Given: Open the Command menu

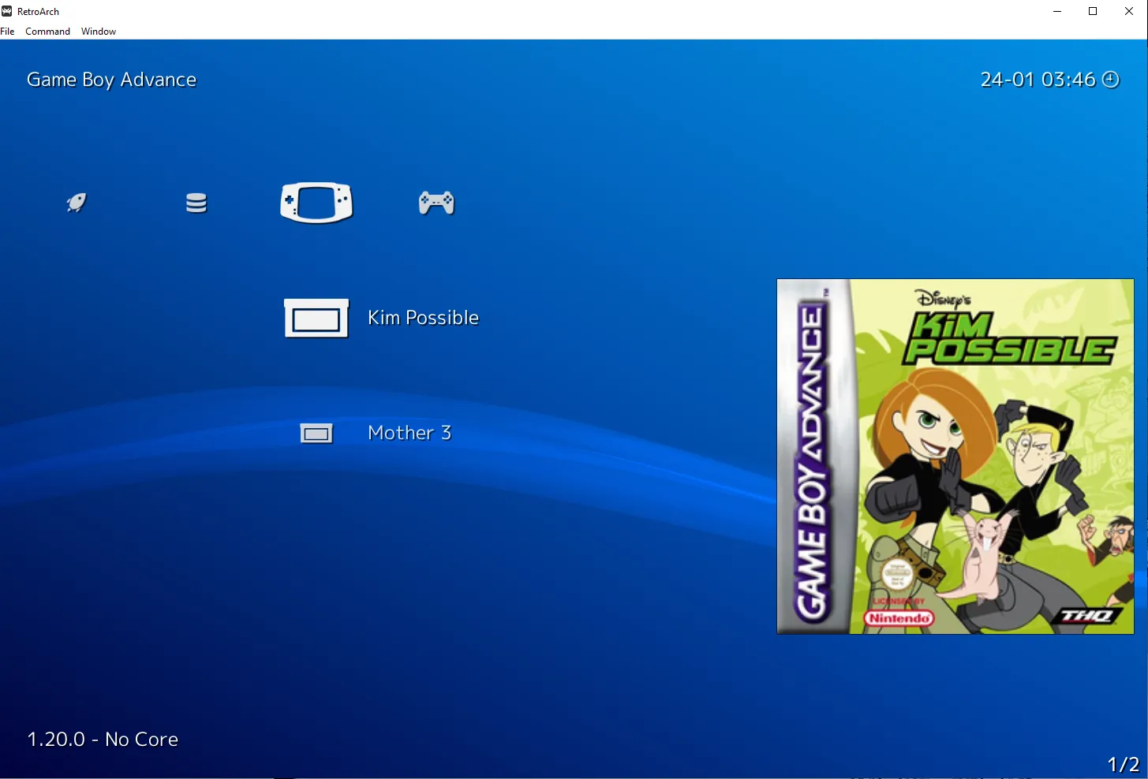Looking at the screenshot, I should 47,32.
